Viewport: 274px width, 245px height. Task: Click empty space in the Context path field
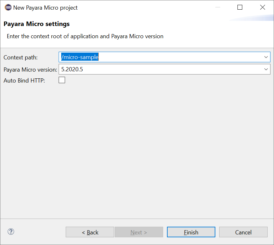179,57
